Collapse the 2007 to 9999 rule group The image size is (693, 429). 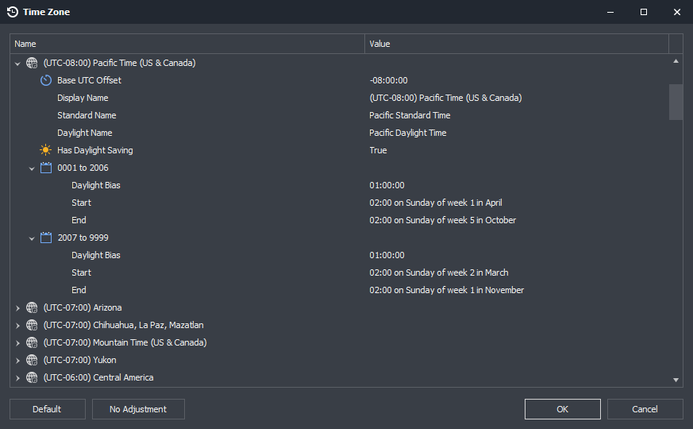32,238
